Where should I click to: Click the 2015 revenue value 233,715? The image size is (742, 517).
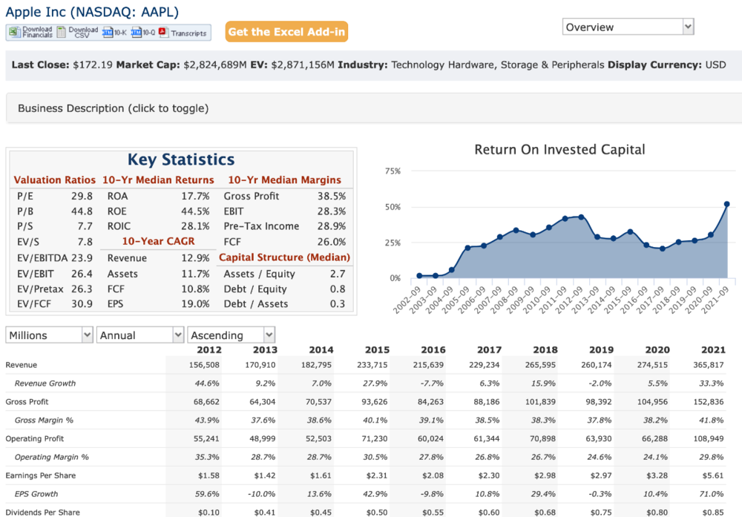[372, 365]
